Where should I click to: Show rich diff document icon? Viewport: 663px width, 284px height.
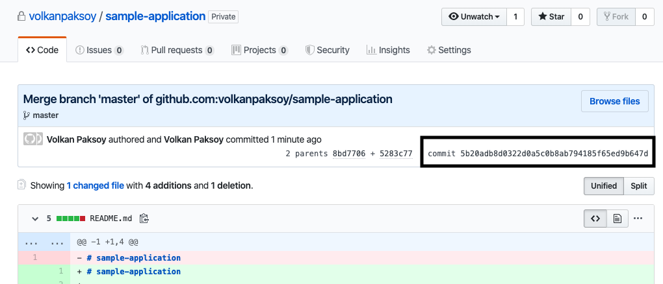[617, 219]
